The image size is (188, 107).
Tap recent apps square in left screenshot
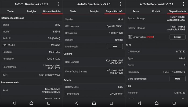[49, 103]
